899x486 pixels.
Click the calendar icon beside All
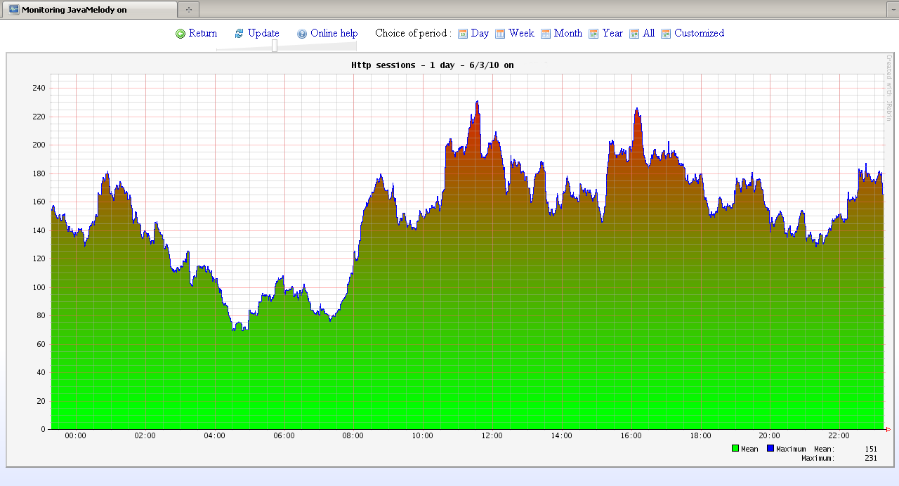point(634,34)
